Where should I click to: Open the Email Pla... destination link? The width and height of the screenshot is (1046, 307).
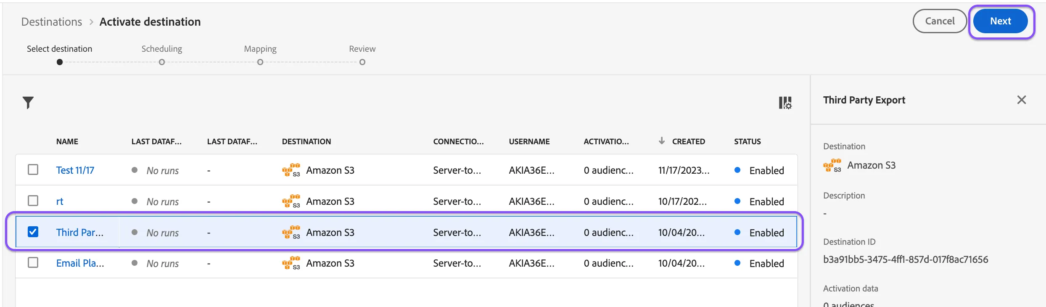tap(80, 263)
